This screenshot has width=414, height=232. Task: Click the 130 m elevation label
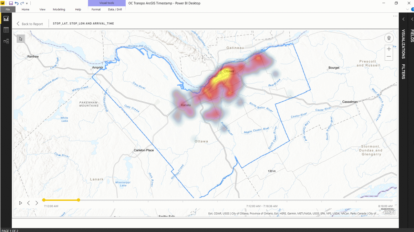click(x=272, y=171)
